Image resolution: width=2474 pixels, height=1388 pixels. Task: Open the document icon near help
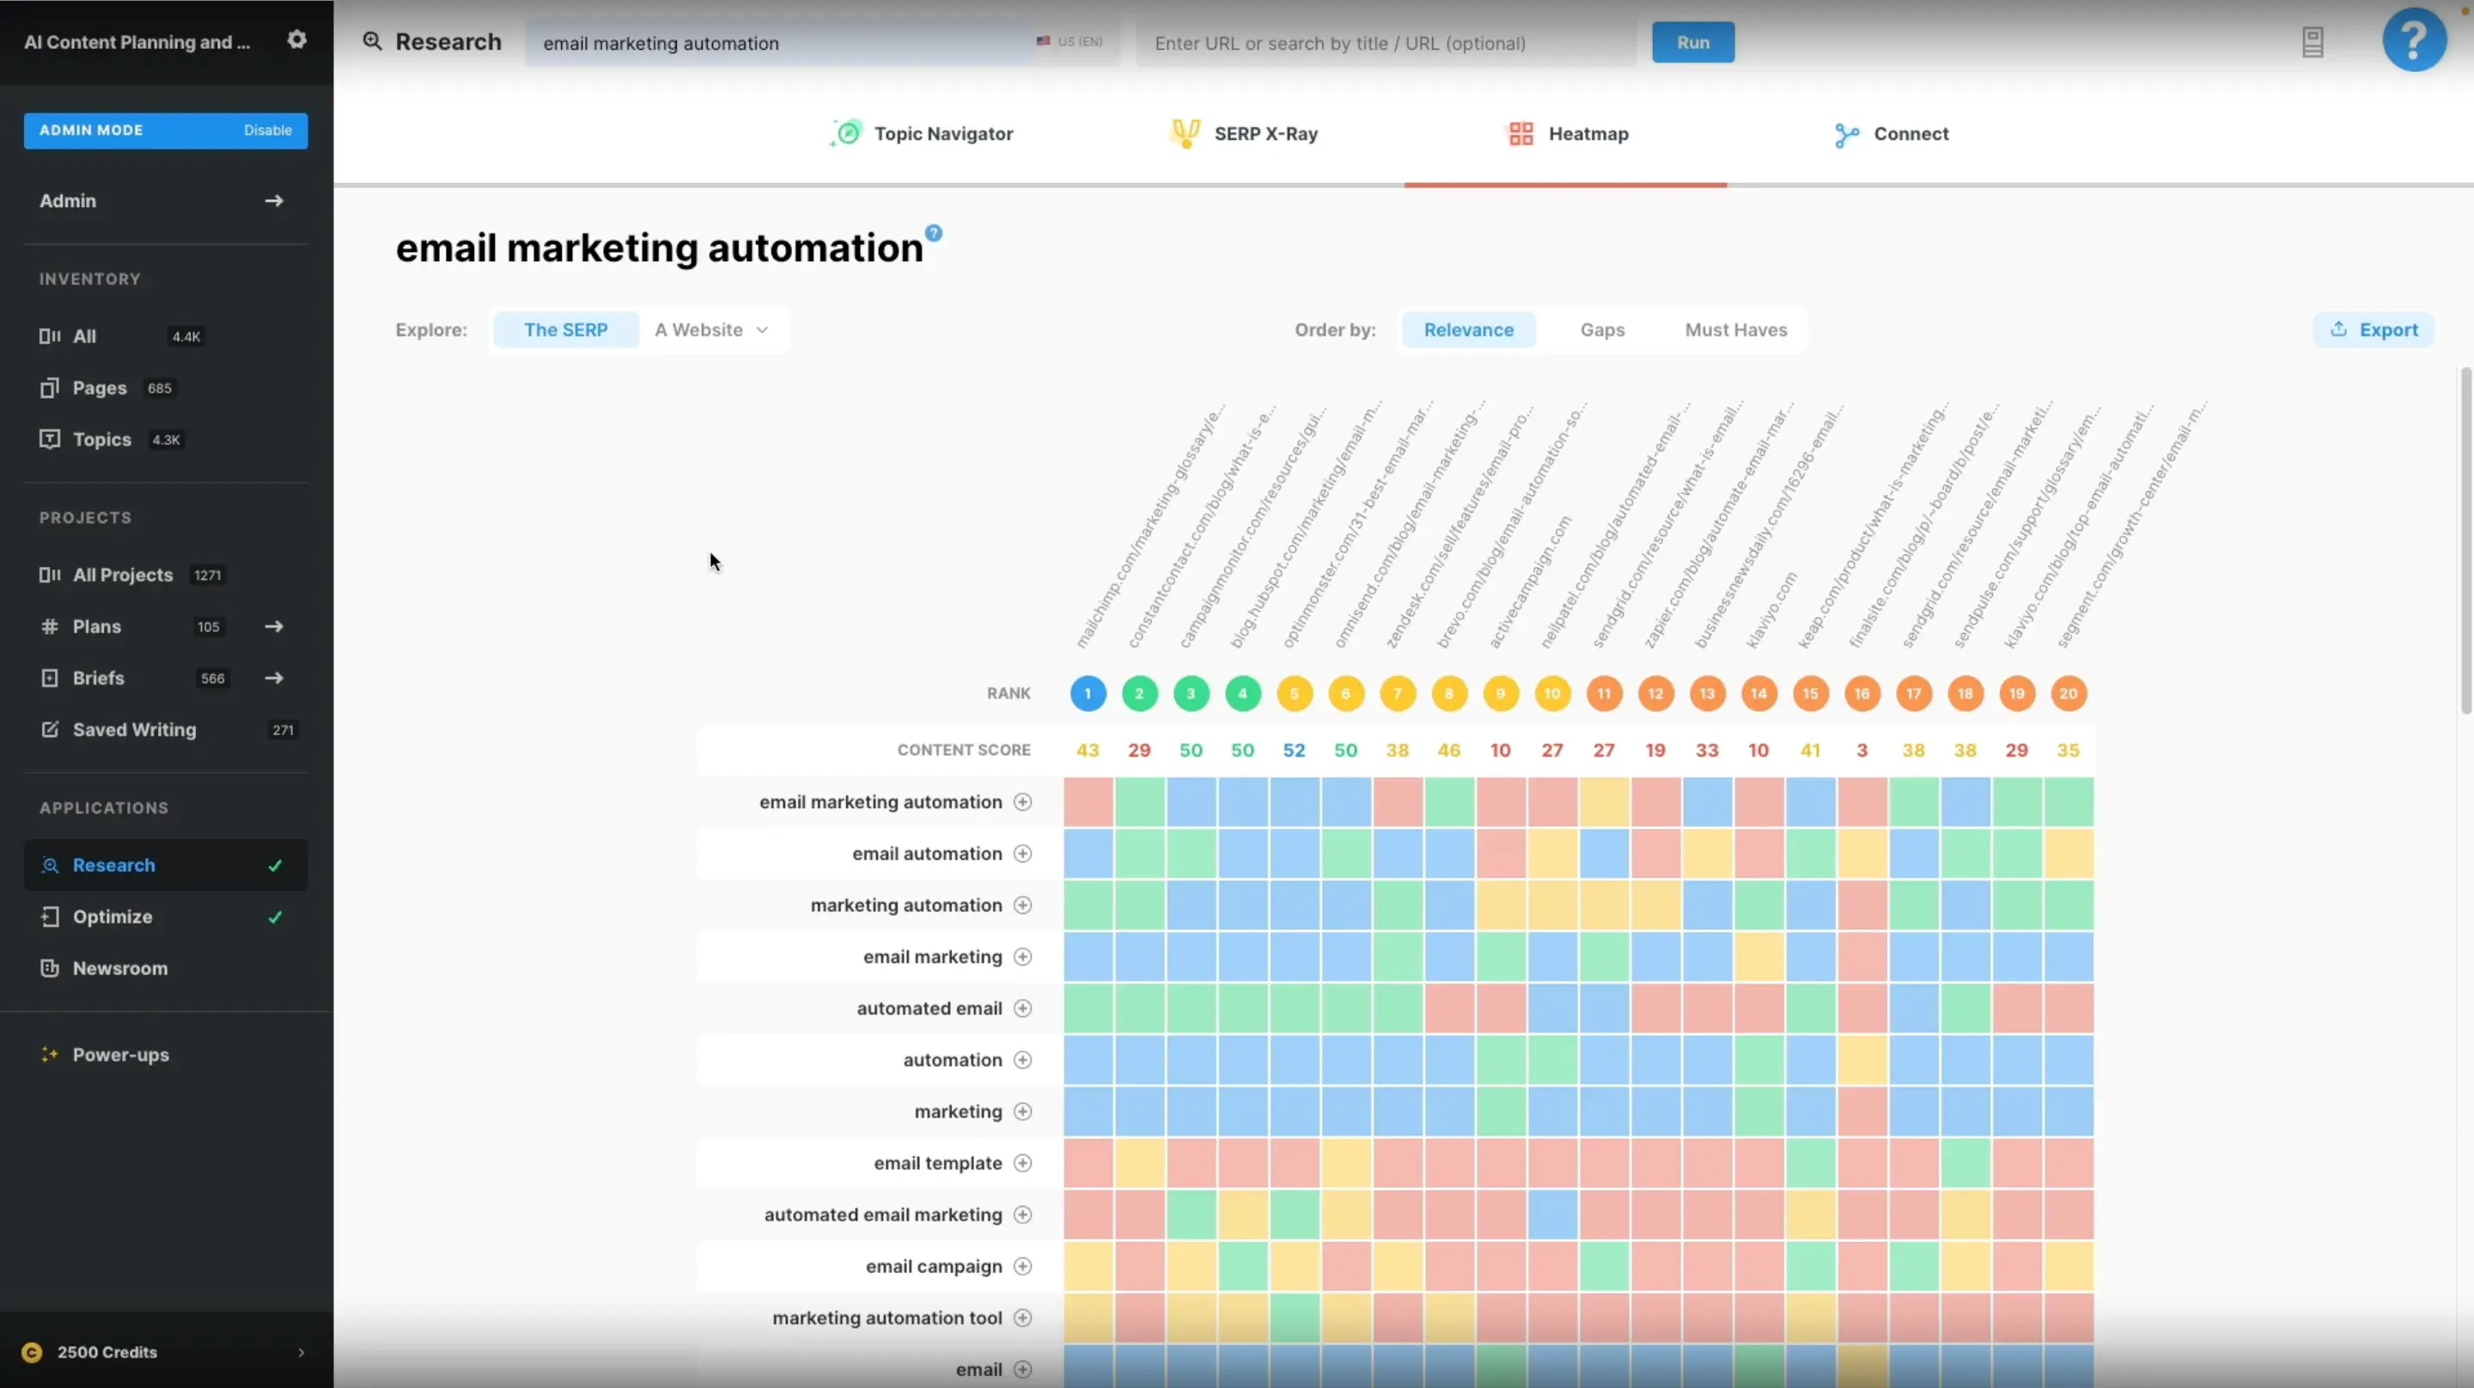tap(2313, 42)
